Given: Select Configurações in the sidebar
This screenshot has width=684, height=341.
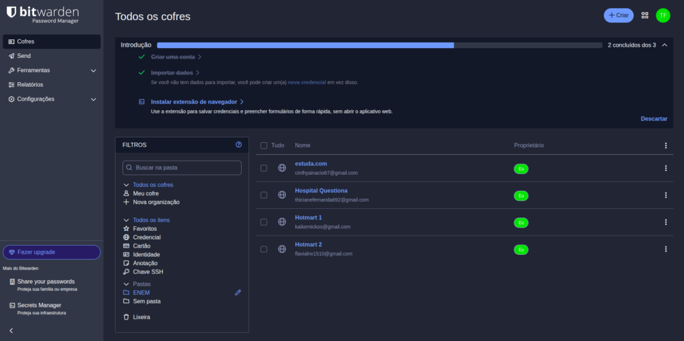Looking at the screenshot, I should pyautogui.click(x=51, y=99).
